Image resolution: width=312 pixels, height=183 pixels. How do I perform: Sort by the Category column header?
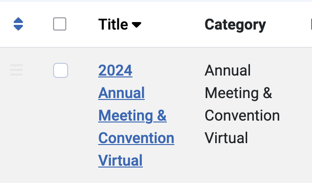click(235, 25)
